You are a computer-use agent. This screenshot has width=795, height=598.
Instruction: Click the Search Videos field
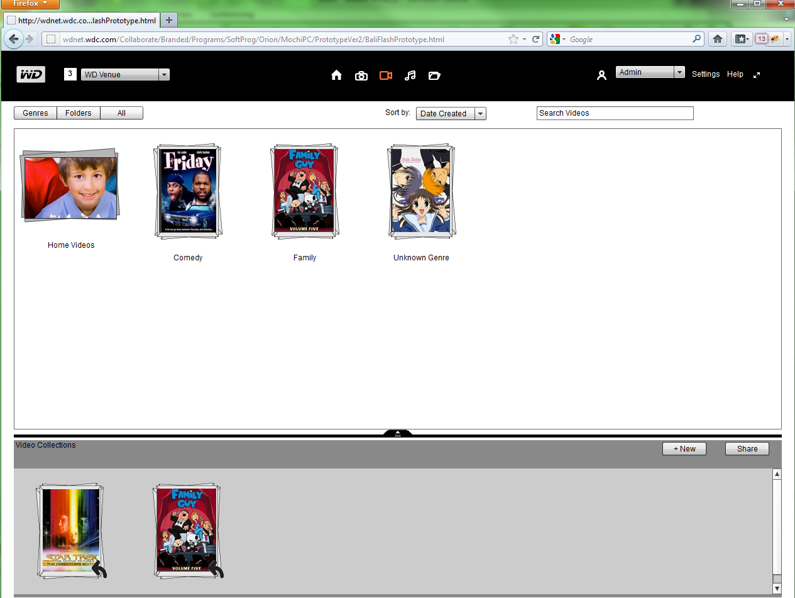pos(615,113)
